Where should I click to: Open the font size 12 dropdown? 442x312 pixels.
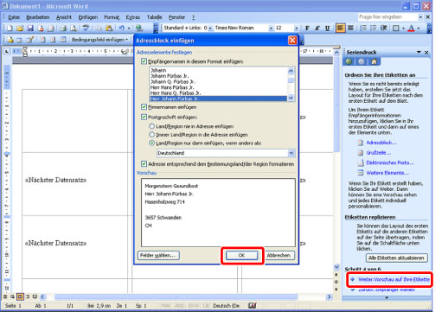tap(297, 29)
